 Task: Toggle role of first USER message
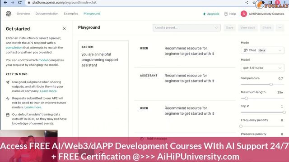[x=144, y=49]
